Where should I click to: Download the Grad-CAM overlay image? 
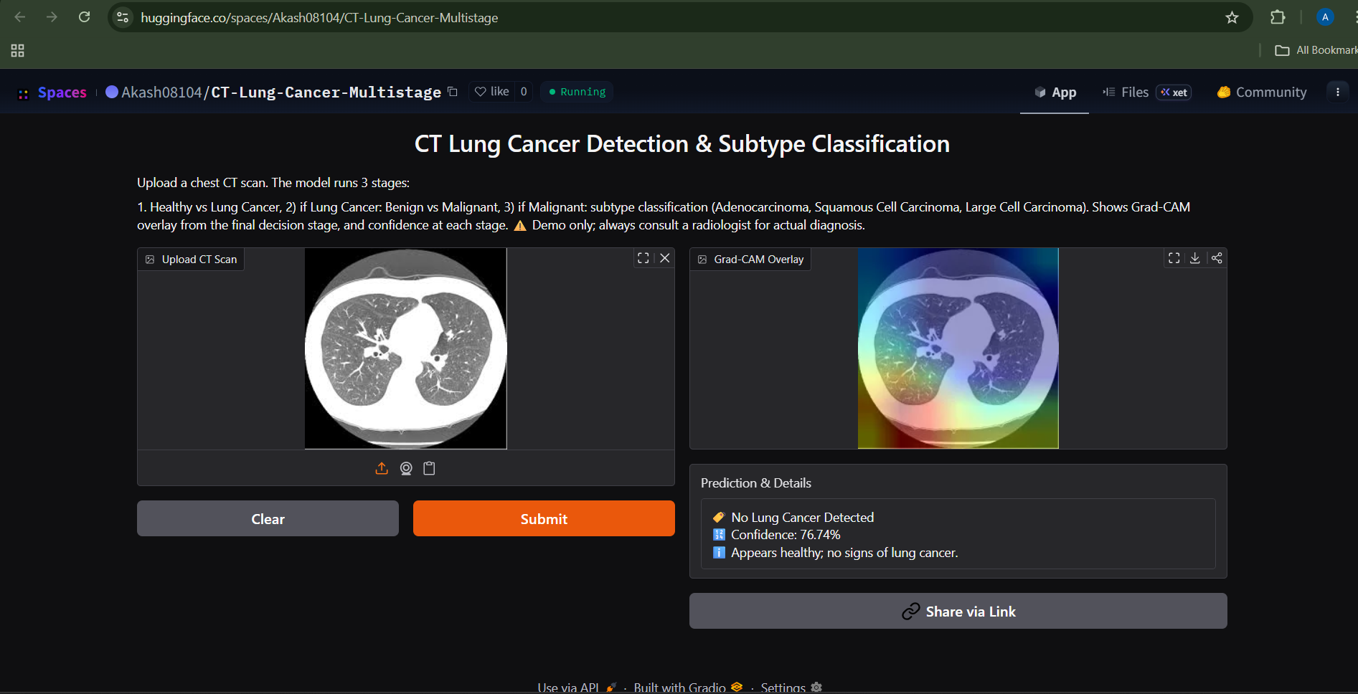click(x=1194, y=258)
